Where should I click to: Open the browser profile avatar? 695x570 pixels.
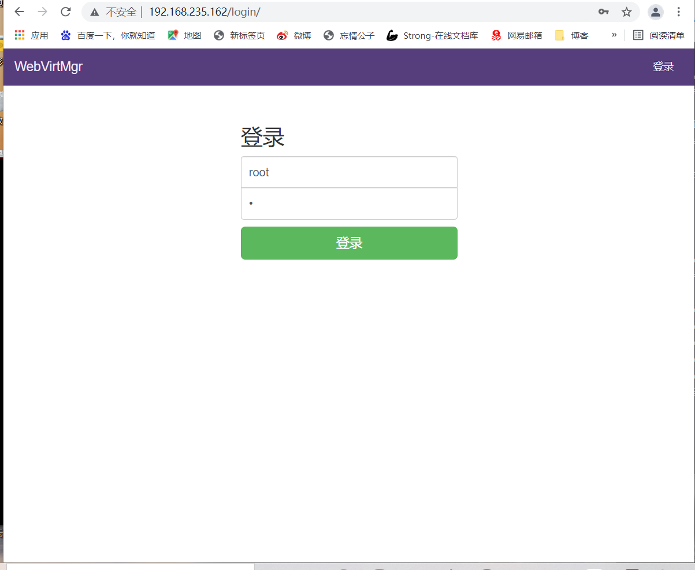pos(655,12)
